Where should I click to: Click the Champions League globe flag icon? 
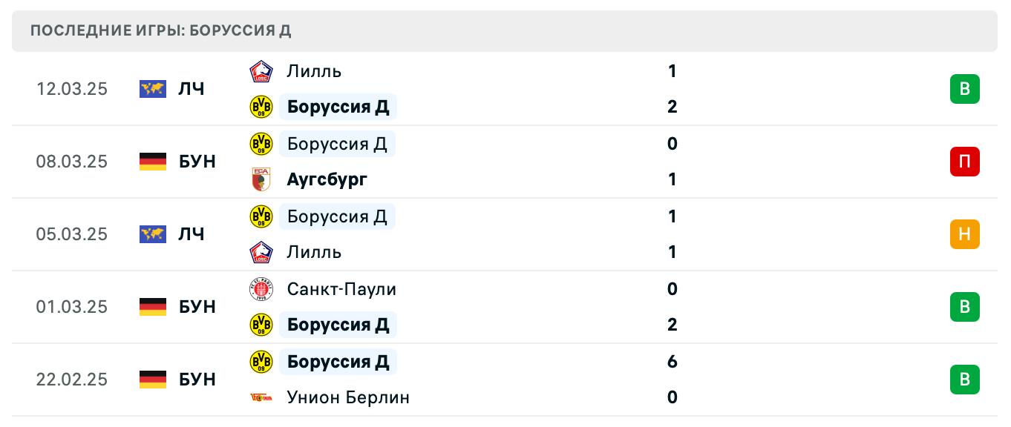(151, 88)
